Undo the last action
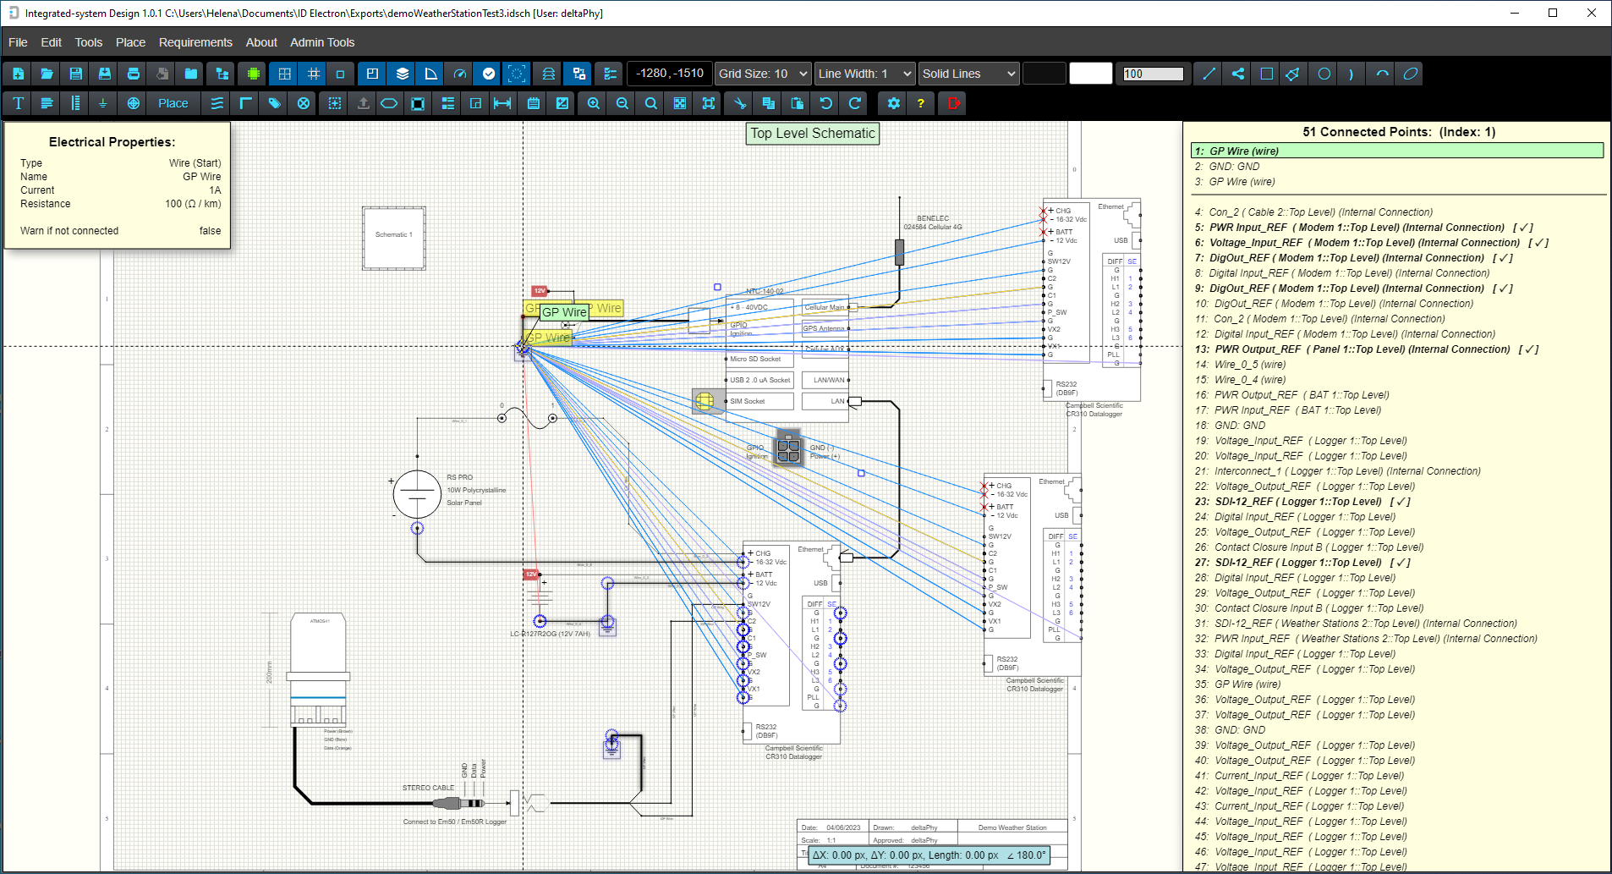The image size is (1612, 874). (x=825, y=103)
